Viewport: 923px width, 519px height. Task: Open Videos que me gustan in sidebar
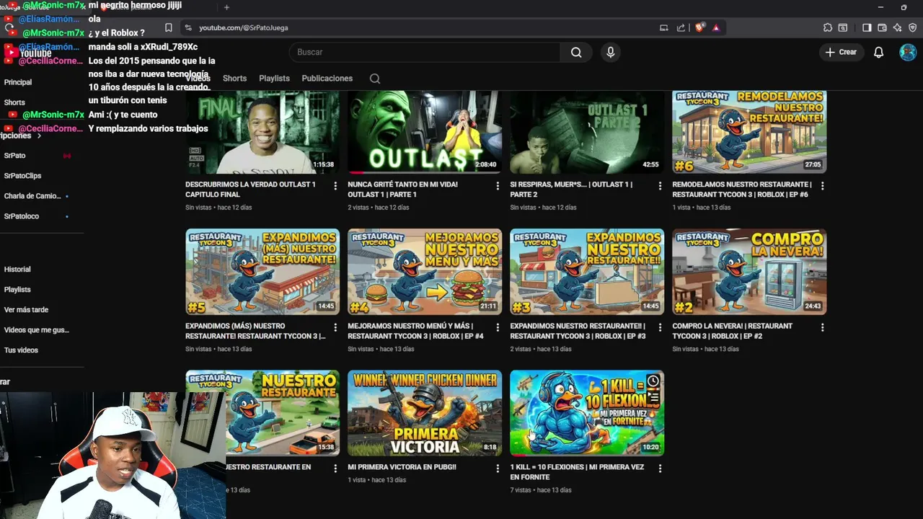click(x=36, y=330)
